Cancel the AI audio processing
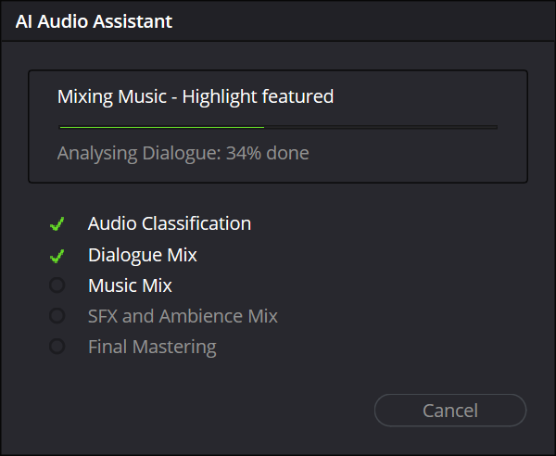The height and width of the screenshot is (456, 556). [x=450, y=411]
